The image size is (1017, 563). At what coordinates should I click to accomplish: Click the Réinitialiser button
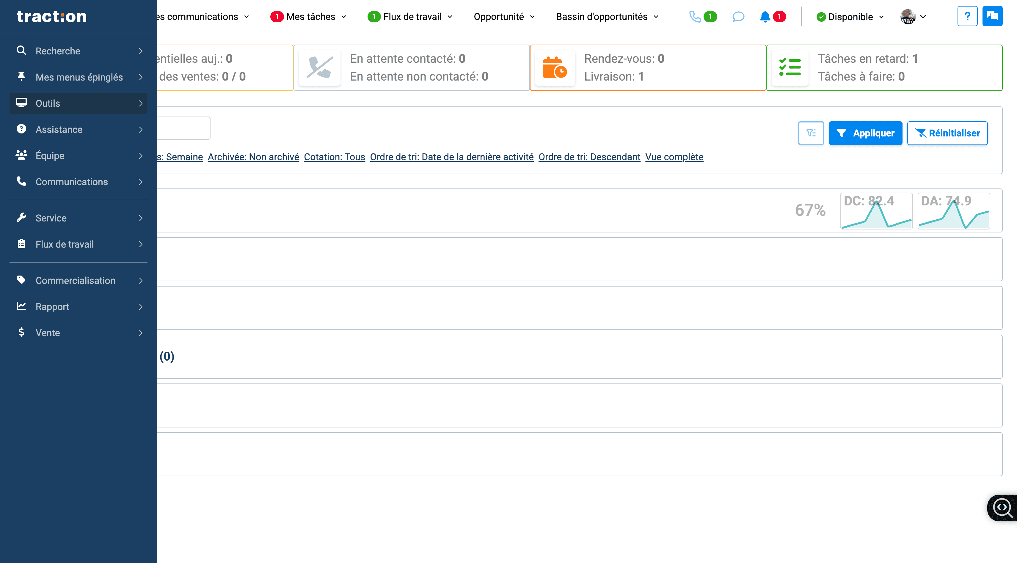[x=947, y=133]
